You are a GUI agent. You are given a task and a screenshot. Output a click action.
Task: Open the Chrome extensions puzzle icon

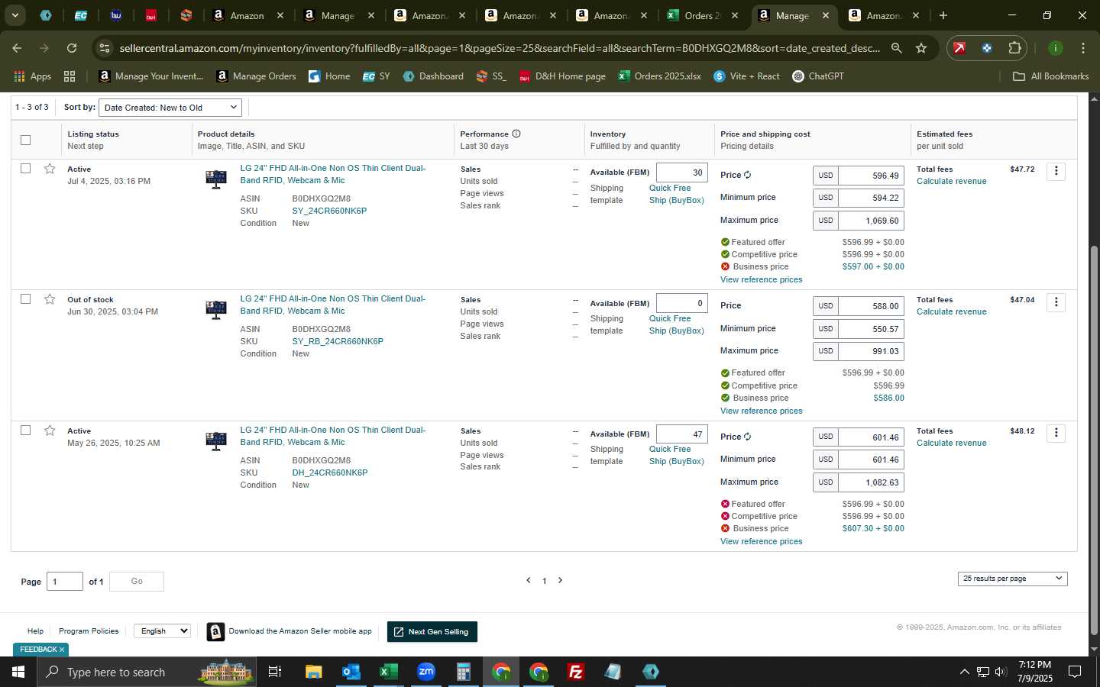[x=1014, y=48]
